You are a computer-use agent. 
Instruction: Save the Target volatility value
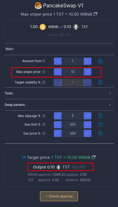101,82
